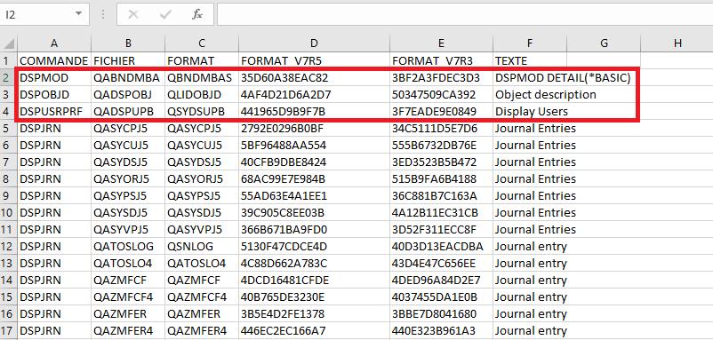Viewport: 713px width, 340px height.
Task: Click the Cancel (X) formula bar icon
Action: tap(133, 14)
